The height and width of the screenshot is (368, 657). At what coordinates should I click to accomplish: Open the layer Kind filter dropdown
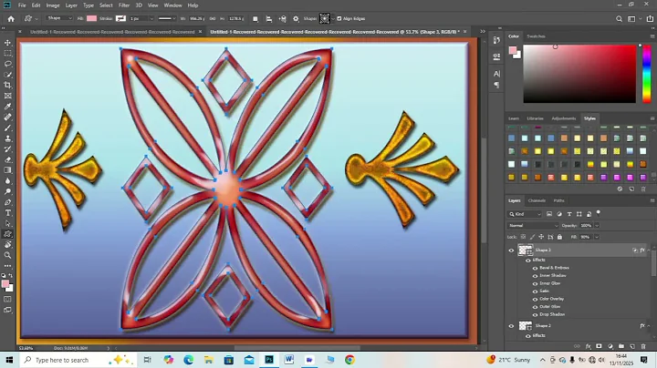coord(525,214)
